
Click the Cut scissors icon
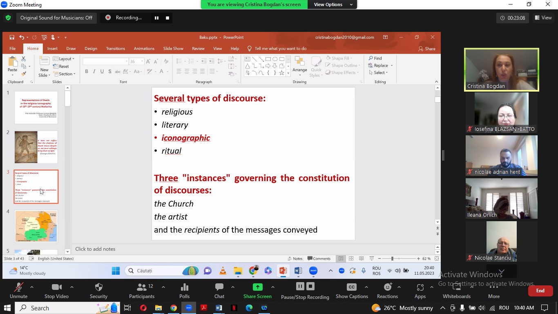23,59
